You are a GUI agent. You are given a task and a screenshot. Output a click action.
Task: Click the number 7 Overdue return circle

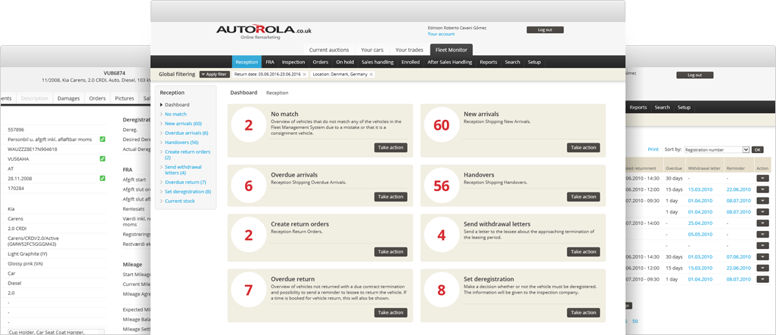(x=248, y=289)
